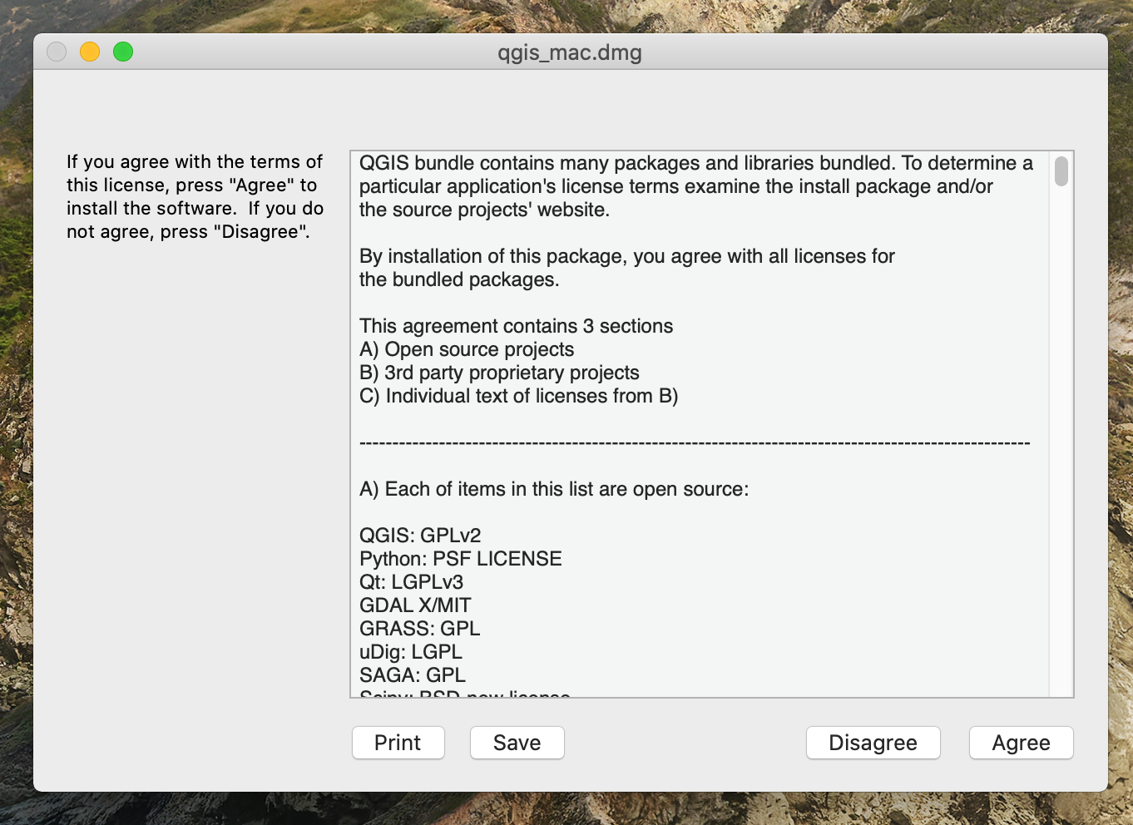The width and height of the screenshot is (1133, 825).
Task: Click the "Python: PSF LICENSE" line
Action: pos(460,559)
